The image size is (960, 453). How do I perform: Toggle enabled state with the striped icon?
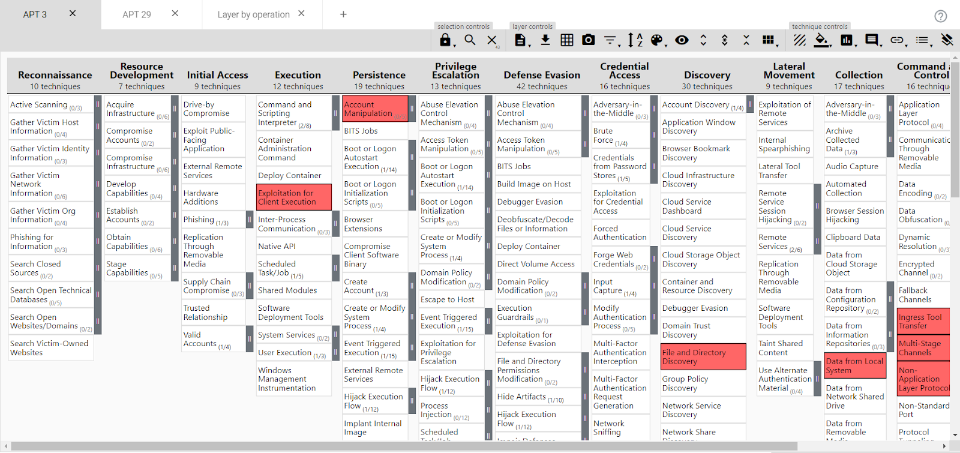(x=799, y=40)
